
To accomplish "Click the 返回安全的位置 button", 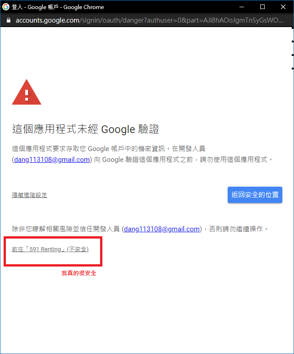I will pos(255,195).
